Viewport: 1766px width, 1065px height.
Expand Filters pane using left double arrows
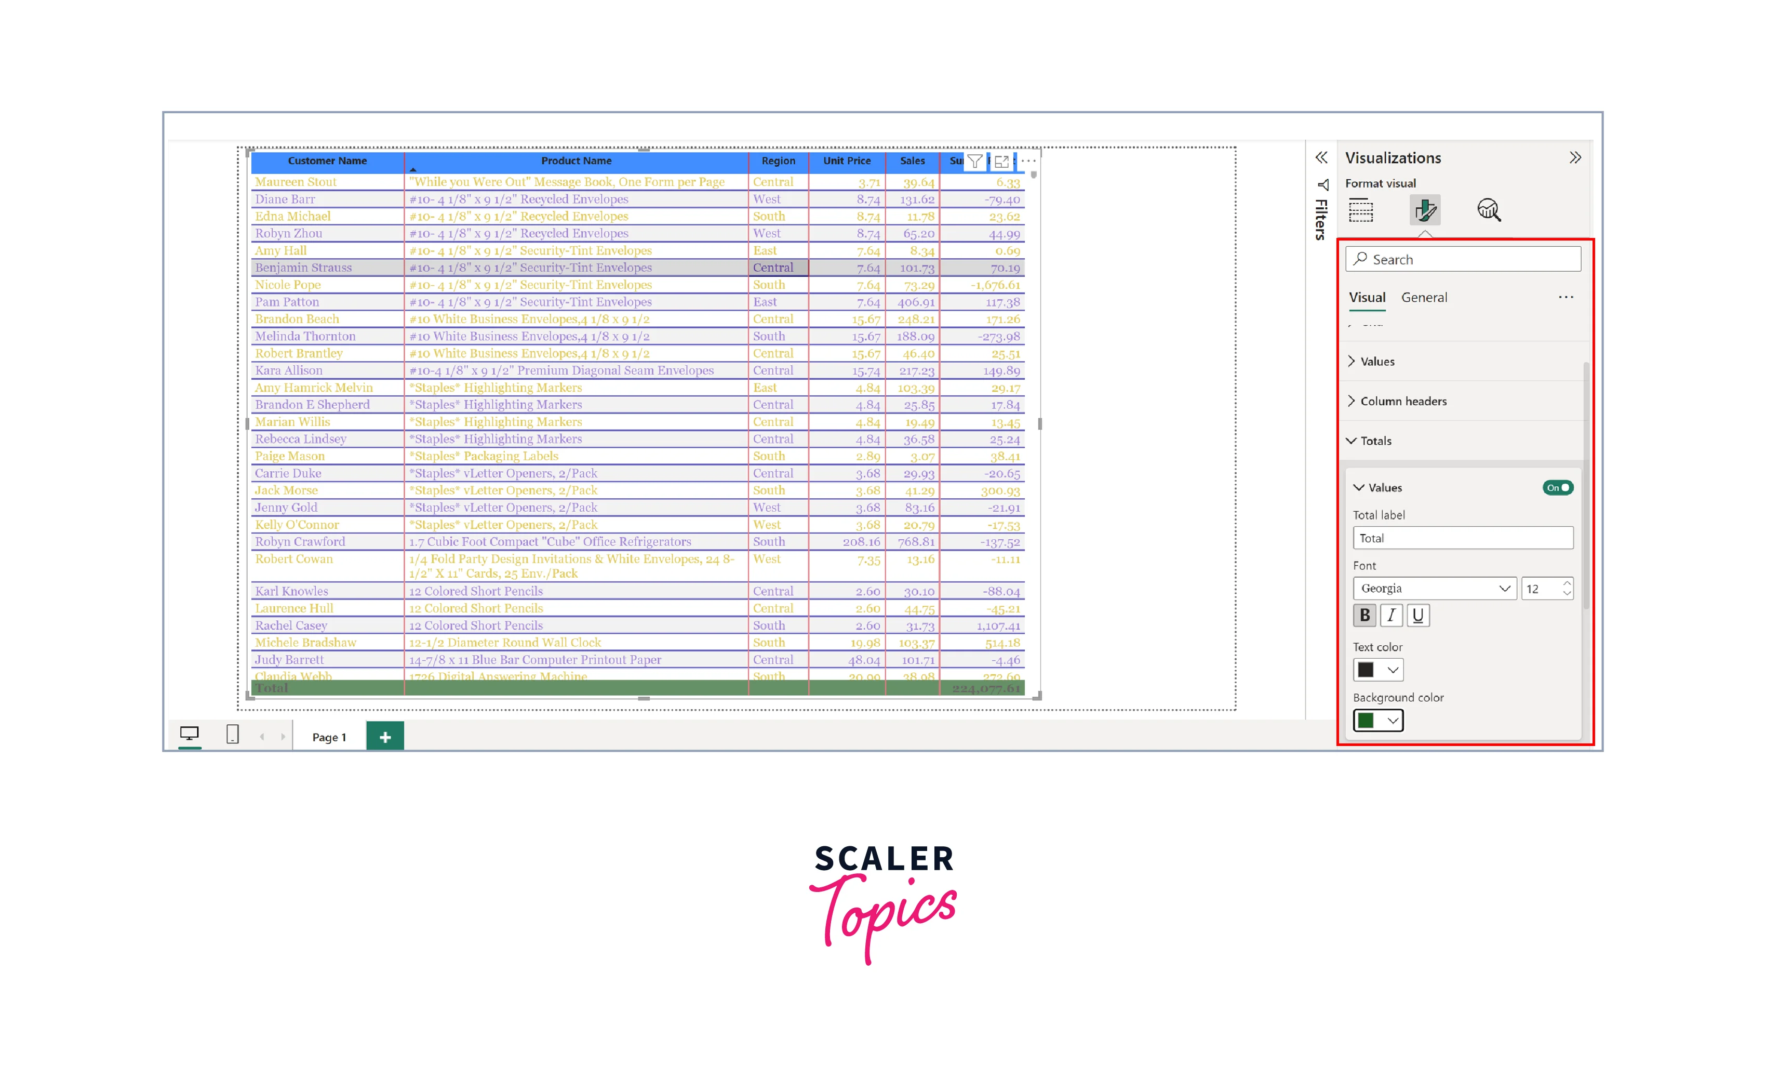pos(1321,157)
